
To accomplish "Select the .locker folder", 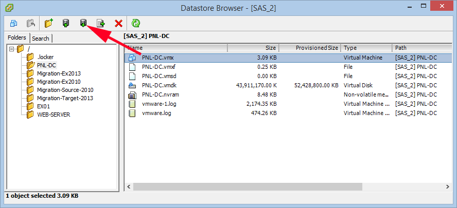I will [x=45, y=57].
